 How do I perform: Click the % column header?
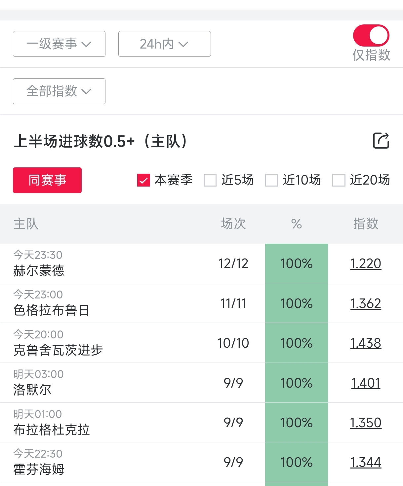tap(296, 224)
